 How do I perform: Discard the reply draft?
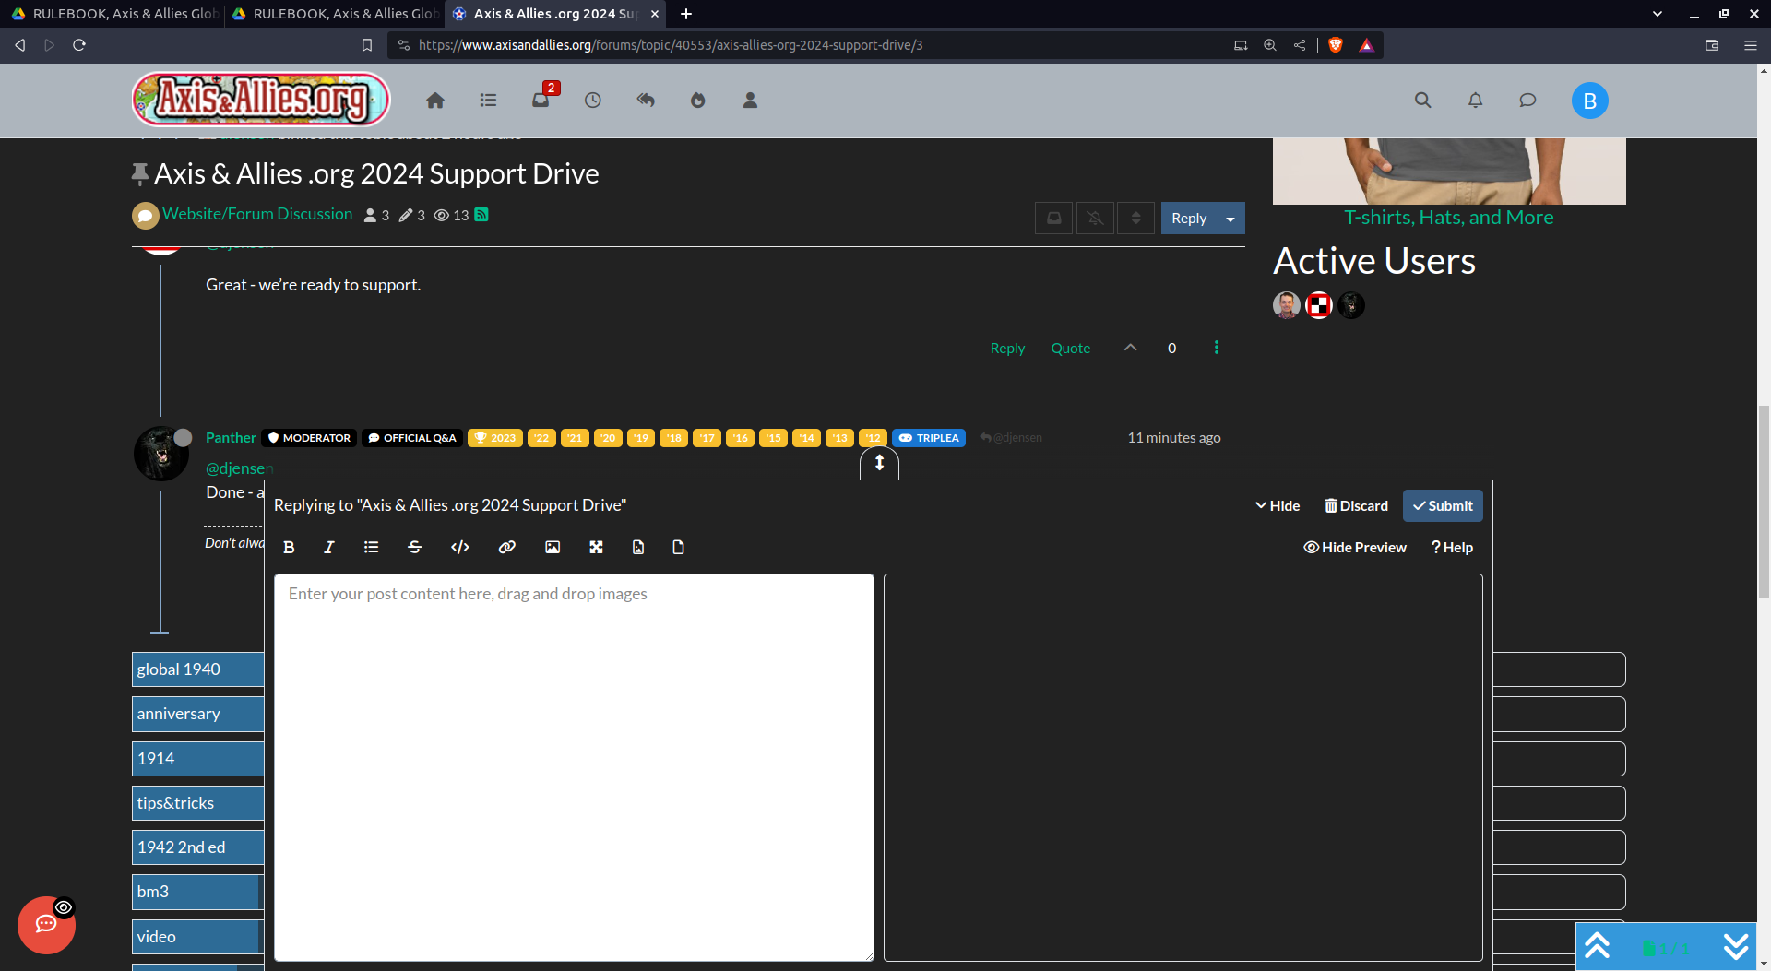pos(1357,506)
